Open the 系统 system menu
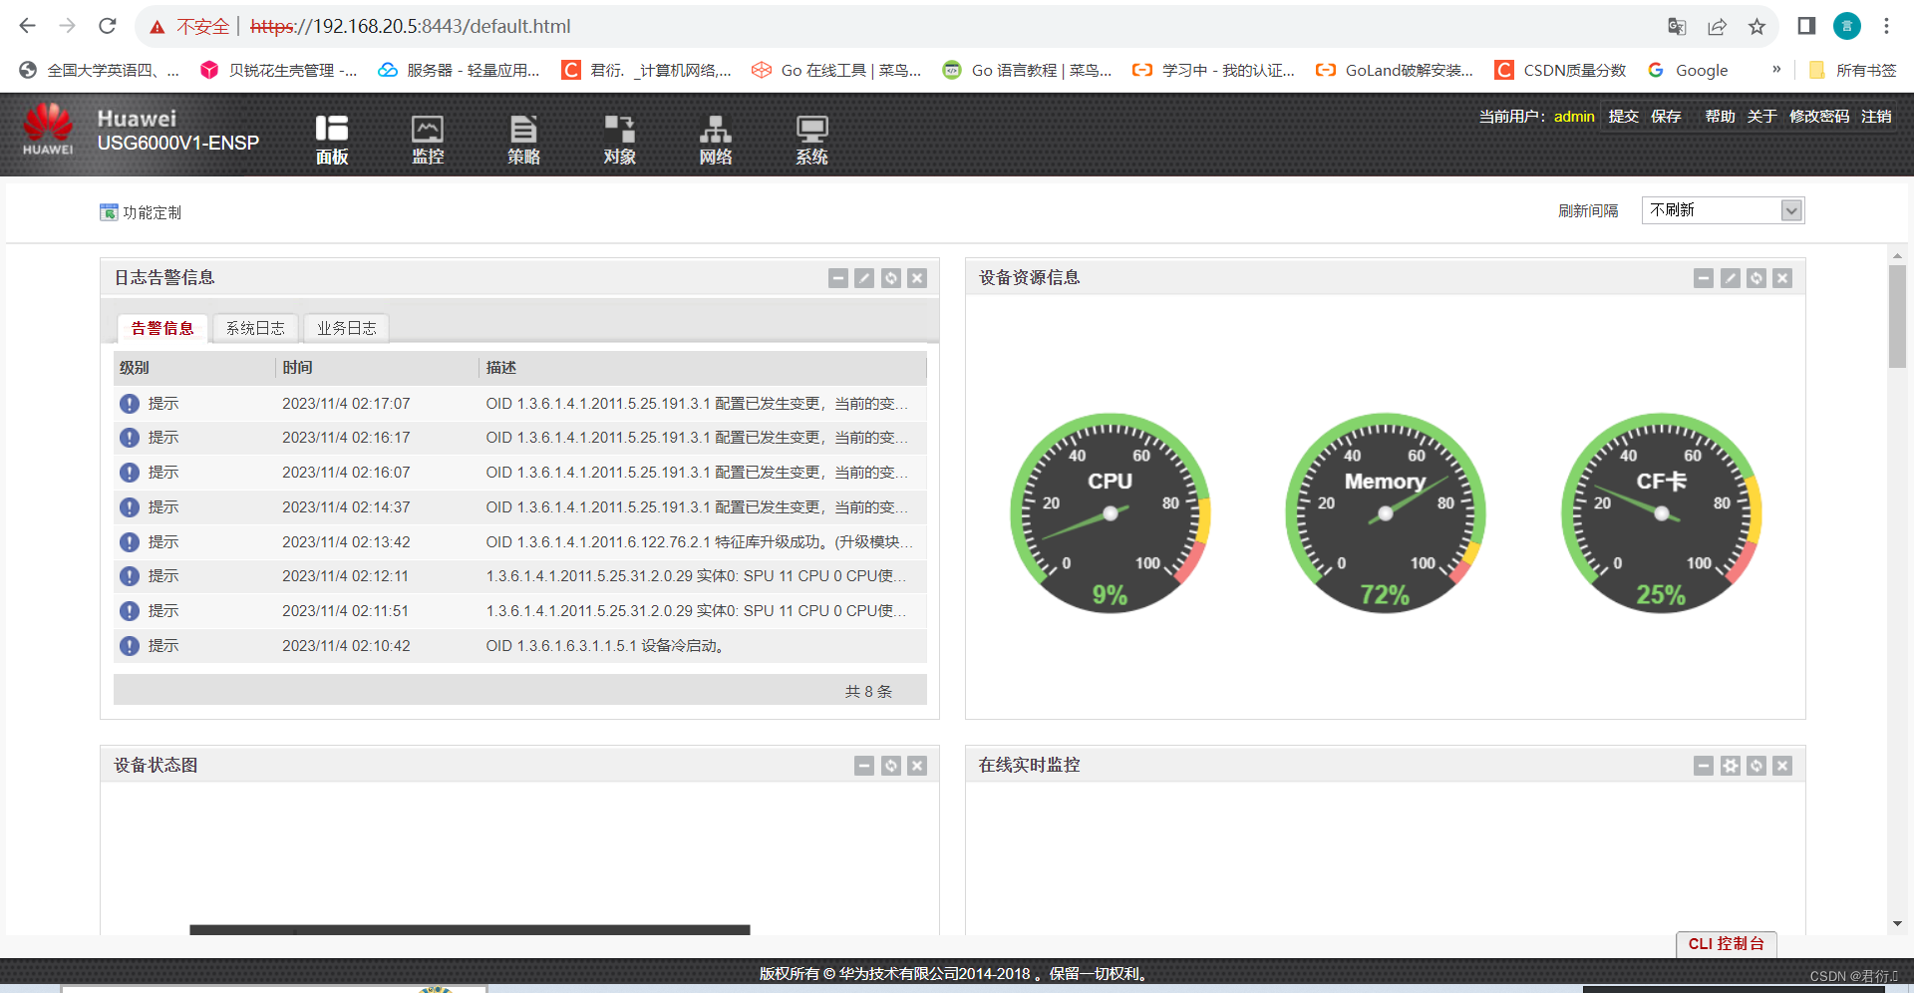The width and height of the screenshot is (1914, 993). point(811,140)
